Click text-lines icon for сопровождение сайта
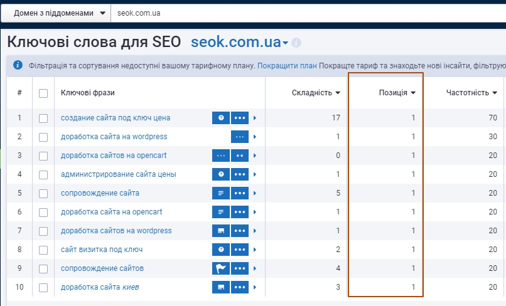Viewport: 506px width, 306px height. (221, 193)
